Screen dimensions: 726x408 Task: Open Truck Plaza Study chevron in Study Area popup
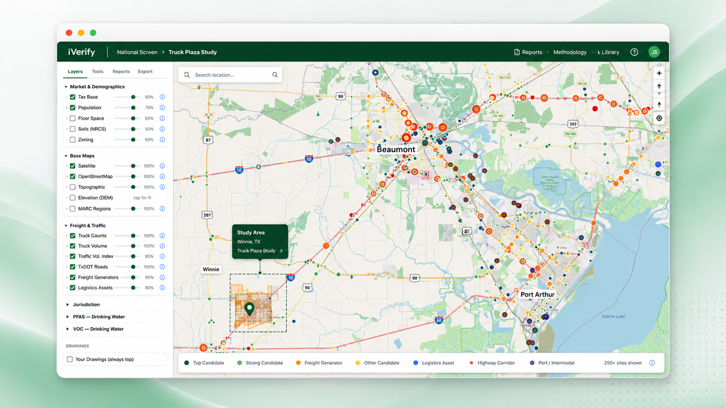pyautogui.click(x=281, y=251)
